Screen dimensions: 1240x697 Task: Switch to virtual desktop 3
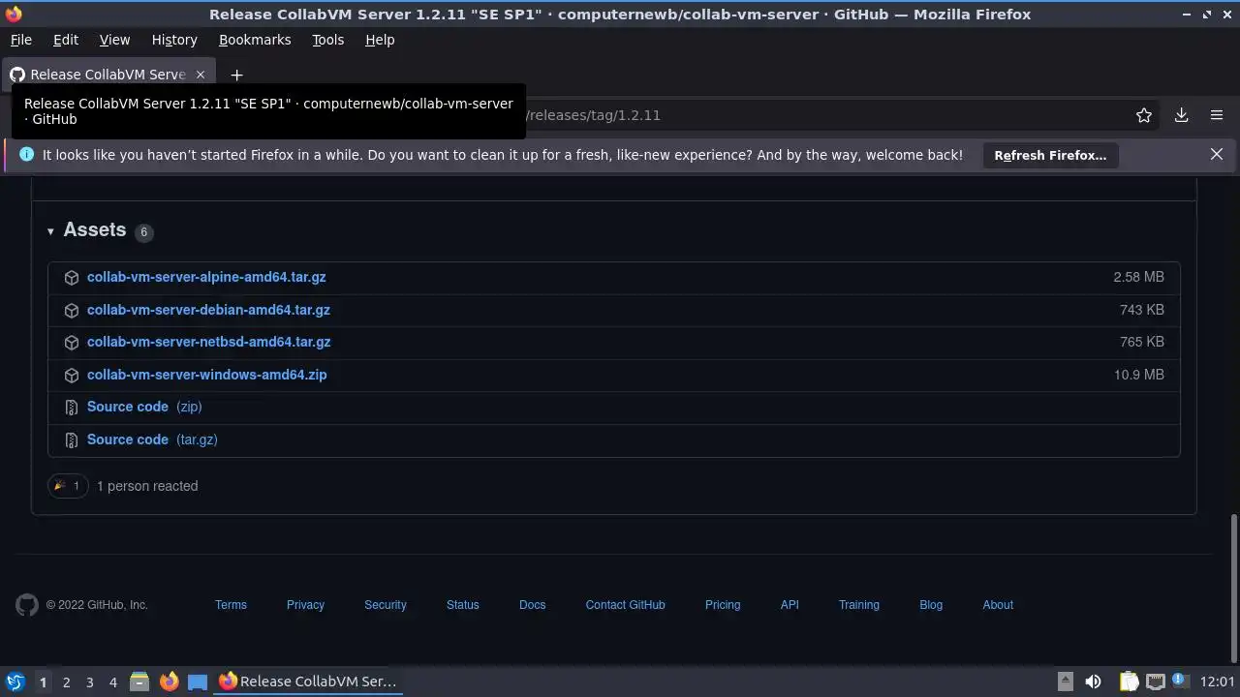click(x=89, y=682)
